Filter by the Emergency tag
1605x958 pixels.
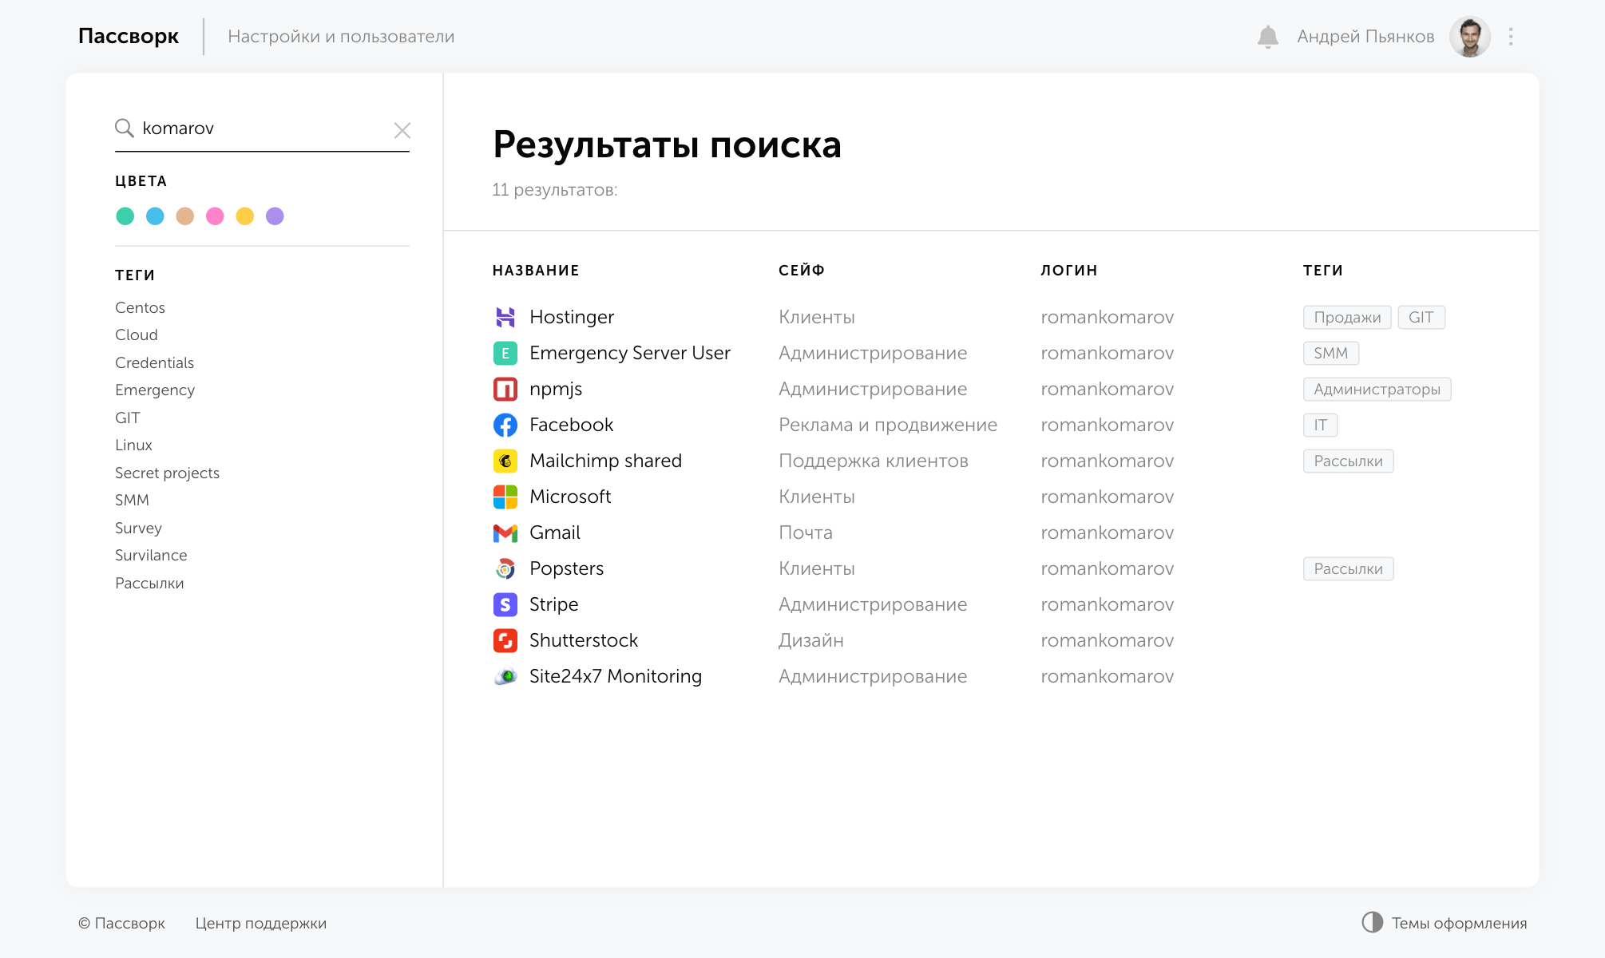(x=155, y=390)
